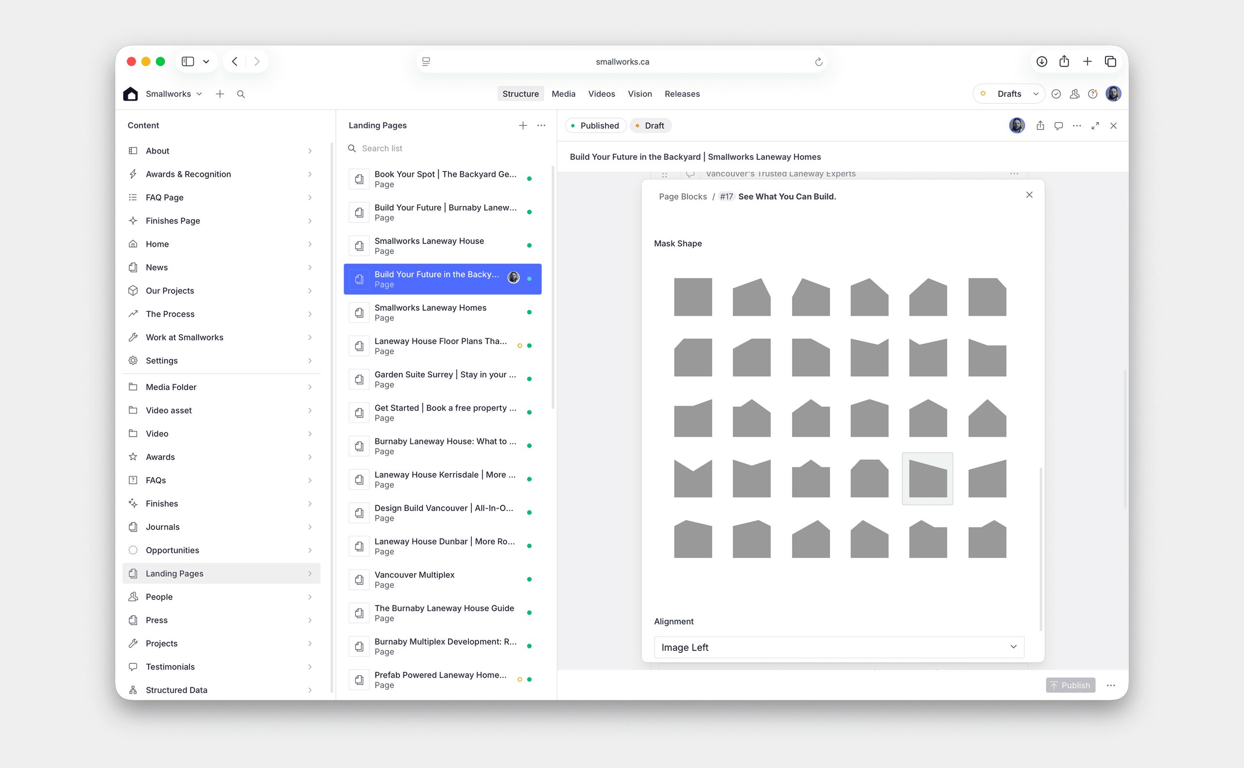1244x768 pixels.
Task: Open the Vision tab
Action: pos(639,94)
